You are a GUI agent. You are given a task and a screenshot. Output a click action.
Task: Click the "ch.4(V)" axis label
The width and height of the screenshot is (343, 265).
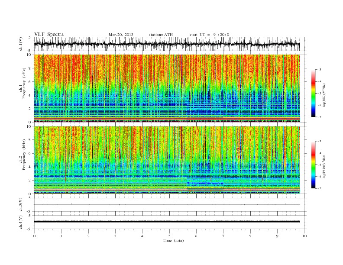pyautogui.click(x=21, y=222)
